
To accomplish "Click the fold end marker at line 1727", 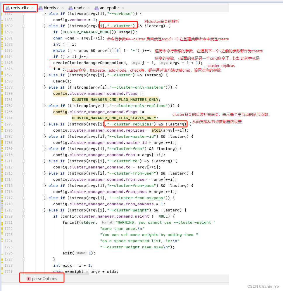I will click(24, 259).
